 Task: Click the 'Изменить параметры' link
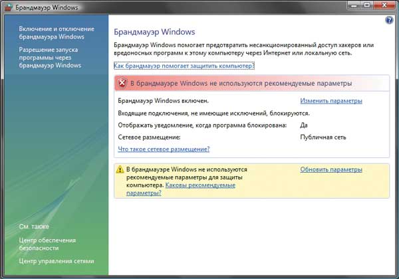point(331,101)
